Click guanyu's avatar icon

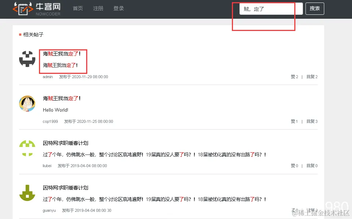(x=27, y=193)
